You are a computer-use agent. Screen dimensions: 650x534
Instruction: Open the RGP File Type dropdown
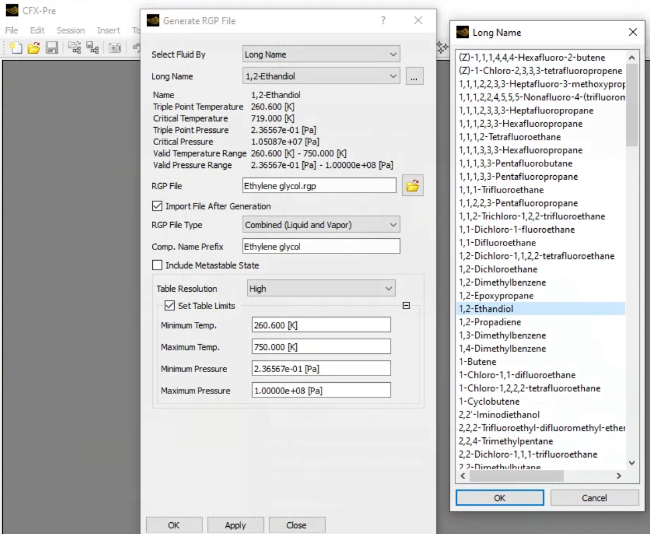(x=321, y=224)
